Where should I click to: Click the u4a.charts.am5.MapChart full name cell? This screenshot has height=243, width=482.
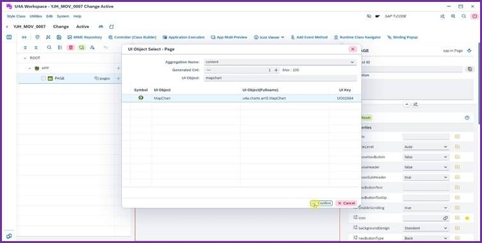coord(264,98)
